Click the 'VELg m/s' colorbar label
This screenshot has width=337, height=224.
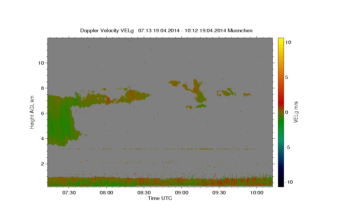(296, 112)
